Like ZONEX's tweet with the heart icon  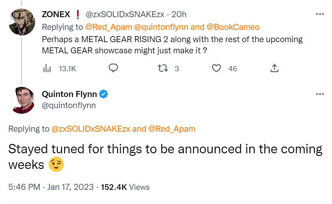coord(216,68)
